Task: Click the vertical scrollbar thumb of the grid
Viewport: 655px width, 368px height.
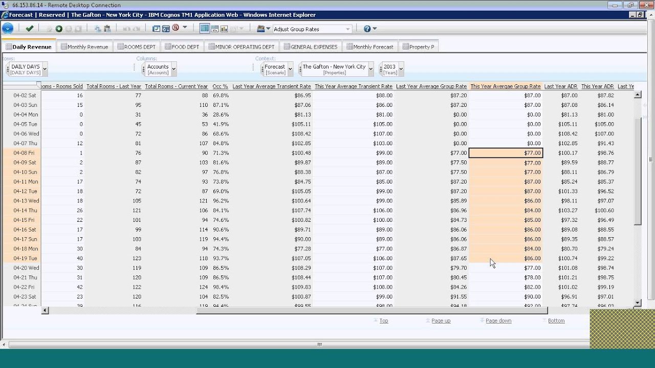Action: click(x=638, y=171)
